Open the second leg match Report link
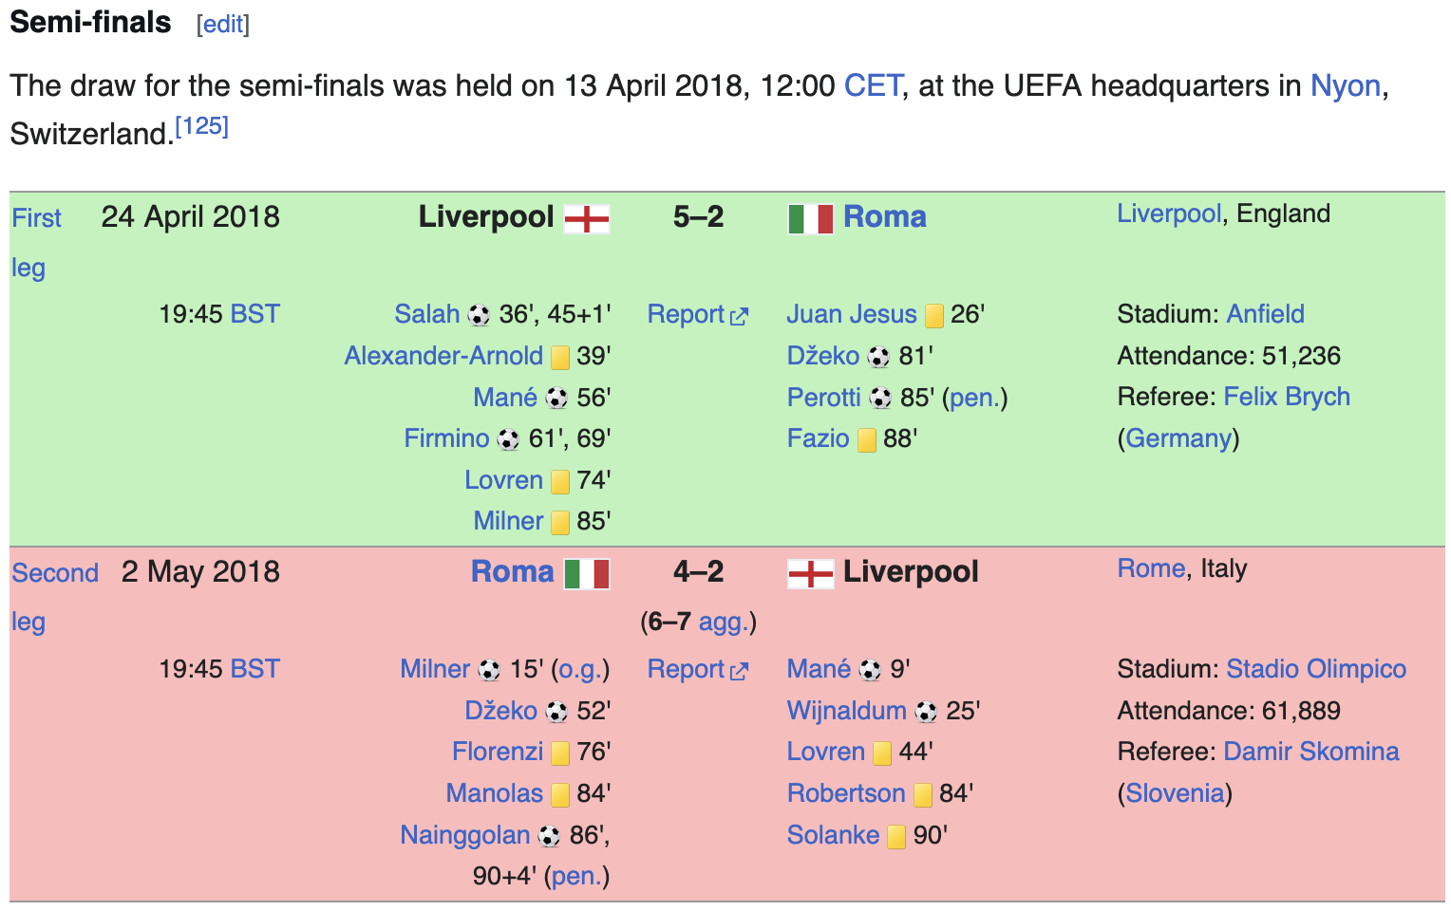This screenshot has width=1451, height=911. (698, 669)
